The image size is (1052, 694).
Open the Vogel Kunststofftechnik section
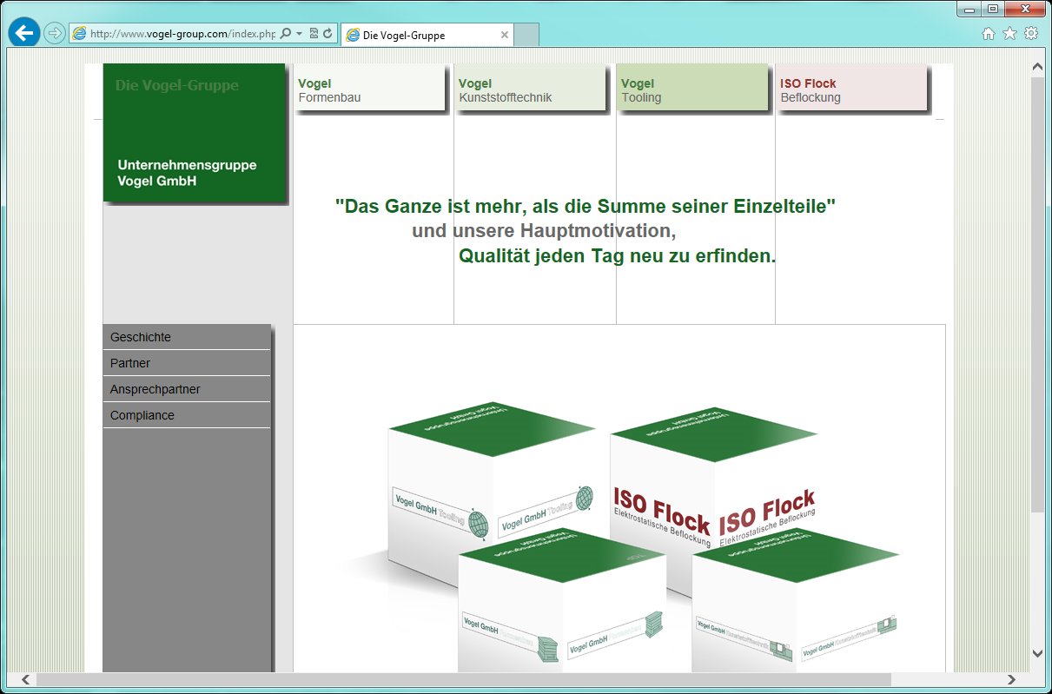point(530,90)
